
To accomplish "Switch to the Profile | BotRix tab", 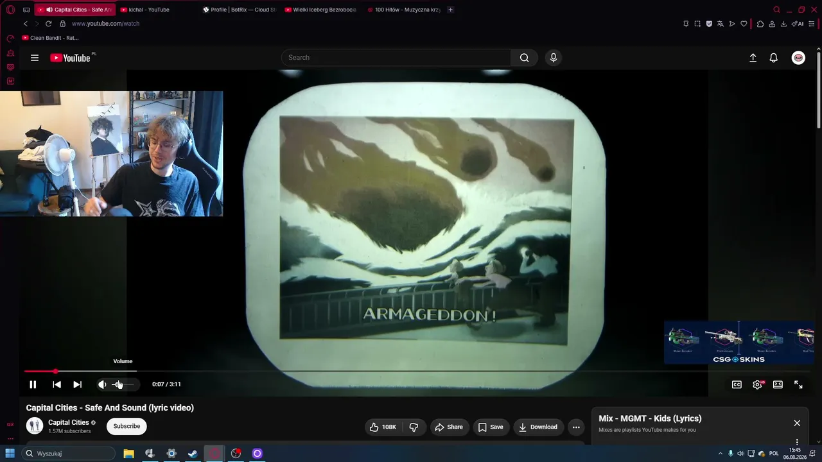I will coord(239,10).
